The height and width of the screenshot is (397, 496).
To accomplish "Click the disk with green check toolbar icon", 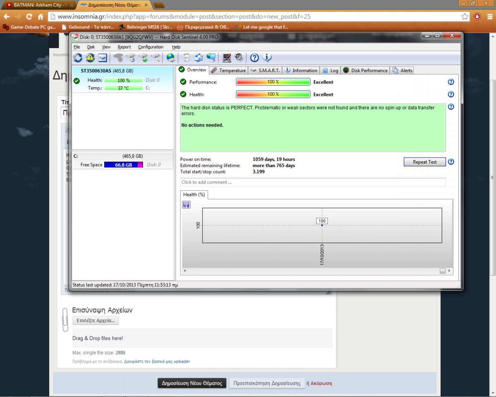I will (x=143, y=57).
